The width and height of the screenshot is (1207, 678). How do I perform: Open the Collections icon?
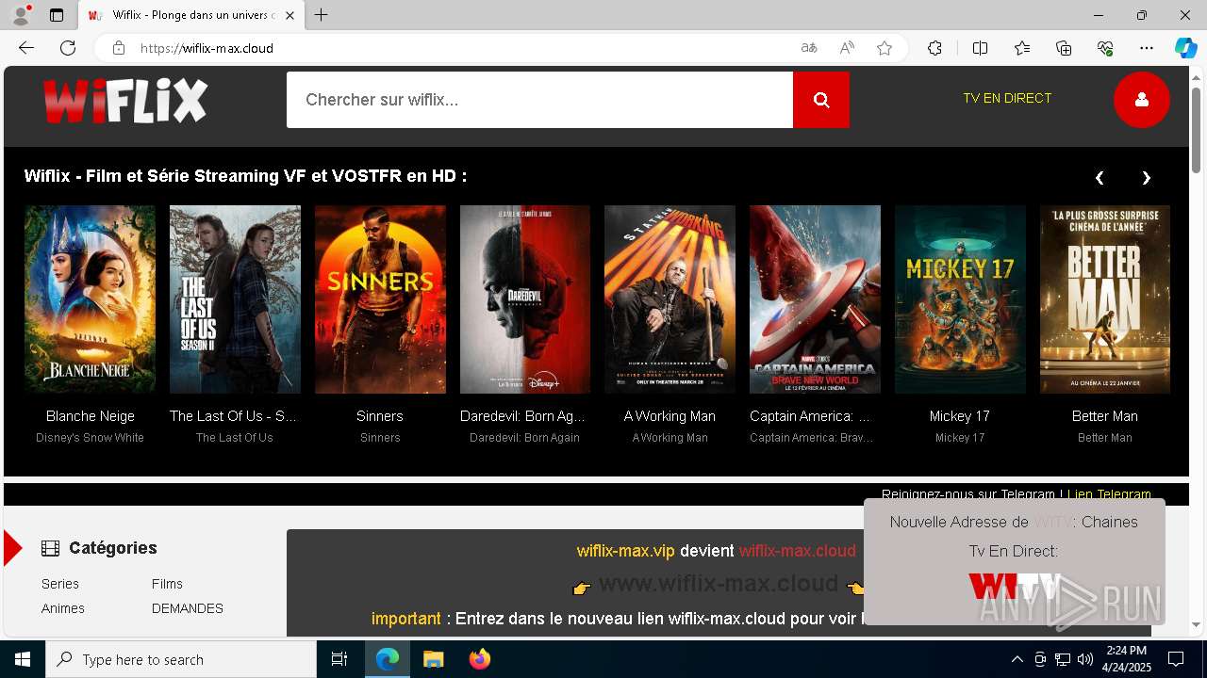click(1064, 48)
